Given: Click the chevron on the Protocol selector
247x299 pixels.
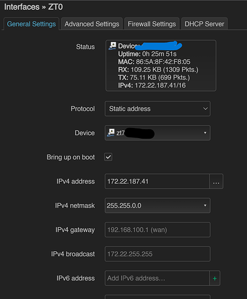Looking at the screenshot, I should point(205,109).
